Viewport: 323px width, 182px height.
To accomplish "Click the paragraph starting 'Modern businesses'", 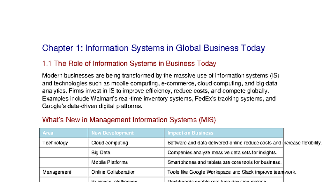I will (161, 91).
